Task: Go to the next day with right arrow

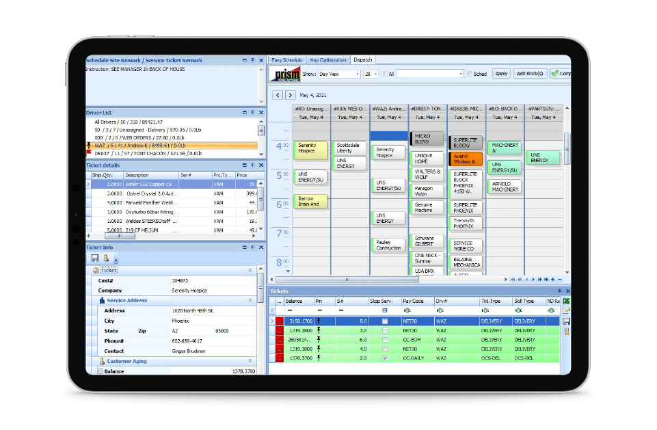Action: pos(291,95)
